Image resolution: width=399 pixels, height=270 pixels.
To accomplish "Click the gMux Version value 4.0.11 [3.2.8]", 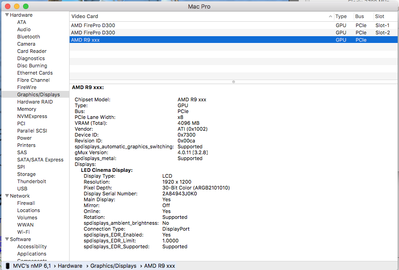I will click(x=192, y=152).
